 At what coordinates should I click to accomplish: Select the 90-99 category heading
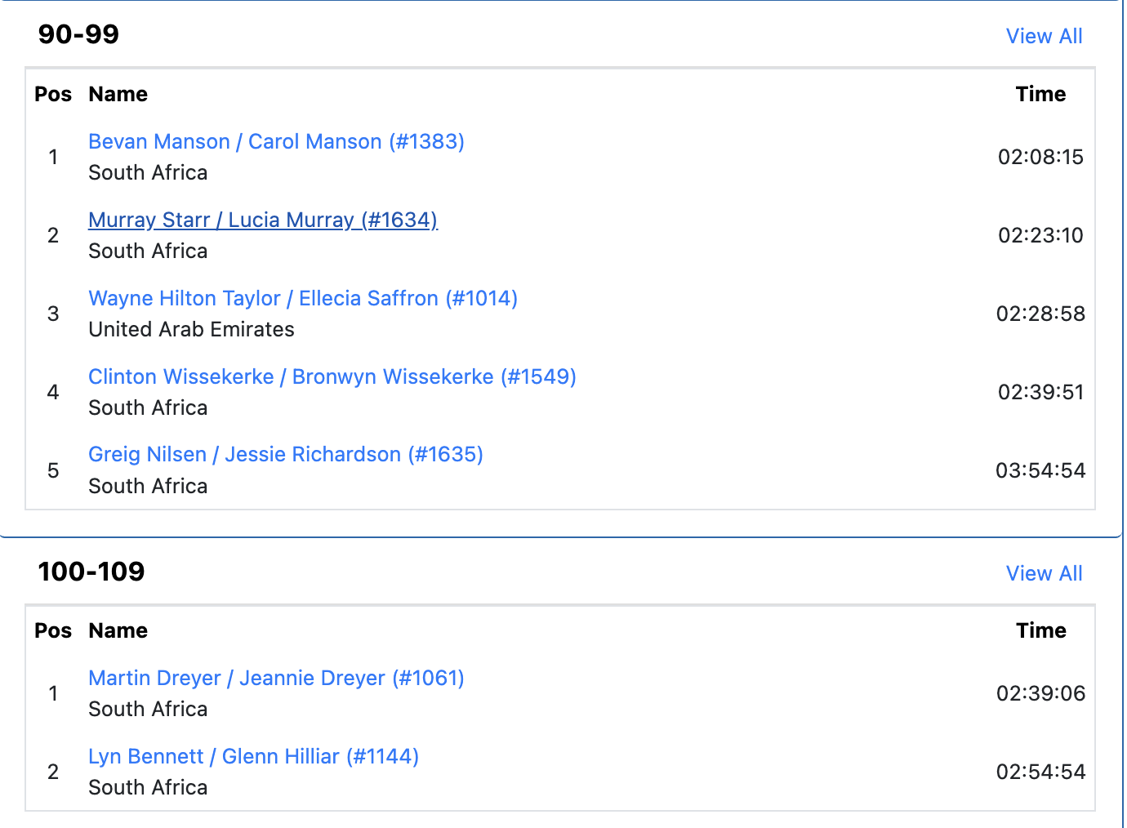coord(78,34)
